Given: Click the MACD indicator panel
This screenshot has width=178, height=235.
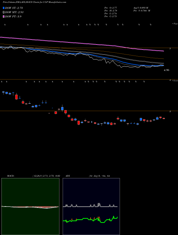Looking at the screenshot, I should [30, 207].
